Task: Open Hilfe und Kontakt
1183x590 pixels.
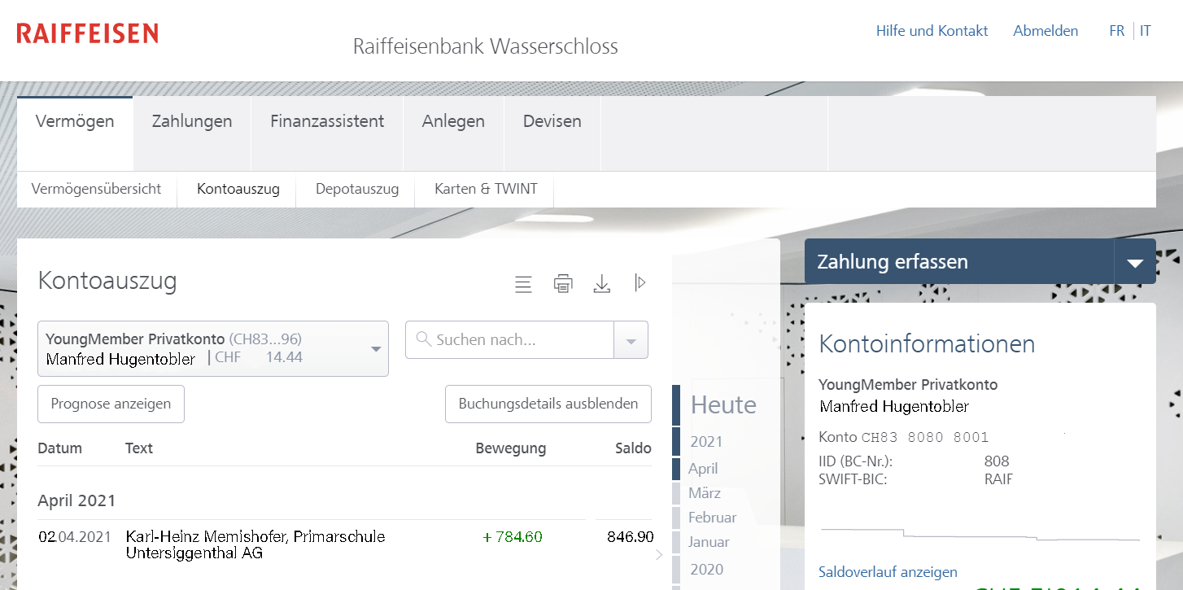Action: (x=932, y=31)
